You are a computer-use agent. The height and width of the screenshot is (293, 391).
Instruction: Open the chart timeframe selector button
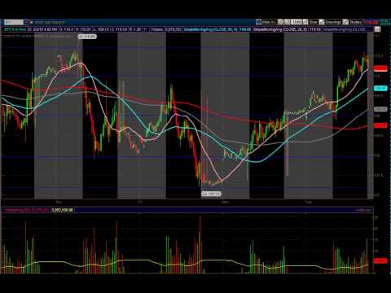[297, 22]
